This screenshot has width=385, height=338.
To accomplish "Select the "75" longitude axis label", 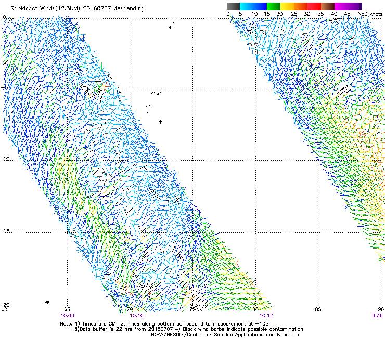I will pos(192,309).
